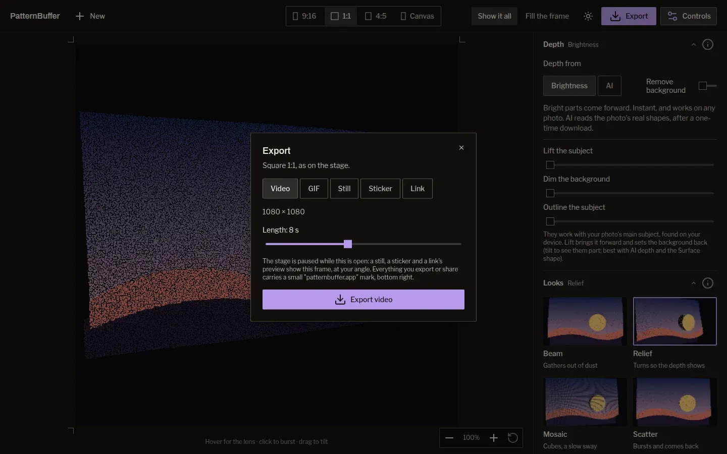Adjust the video Length slider handle
Screen dimensions: 727x454
[x=348, y=244]
